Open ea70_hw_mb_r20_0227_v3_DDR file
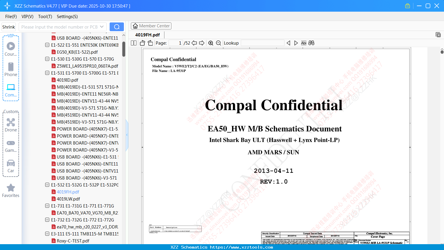 [85, 227]
